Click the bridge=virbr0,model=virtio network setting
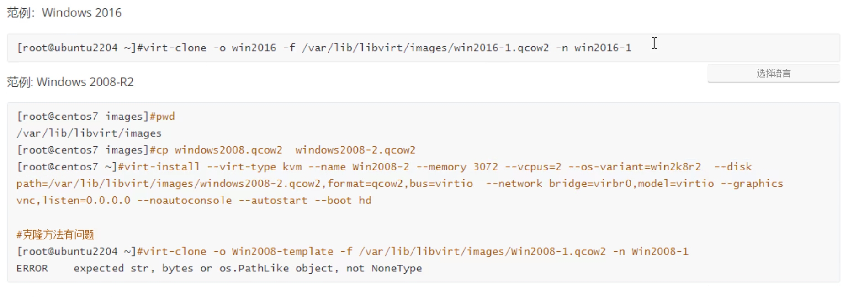The width and height of the screenshot is (848, 297). coord(631,184)
